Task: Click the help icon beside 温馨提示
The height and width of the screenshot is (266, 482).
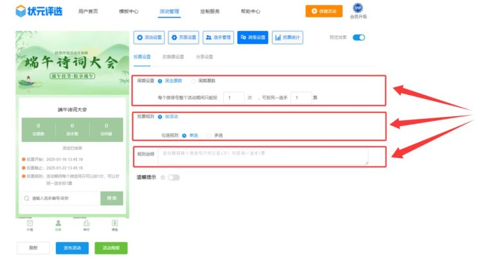Action: (162, 177)
